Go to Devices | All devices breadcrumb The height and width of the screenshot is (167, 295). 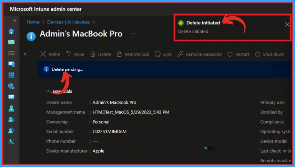point(68,22)
